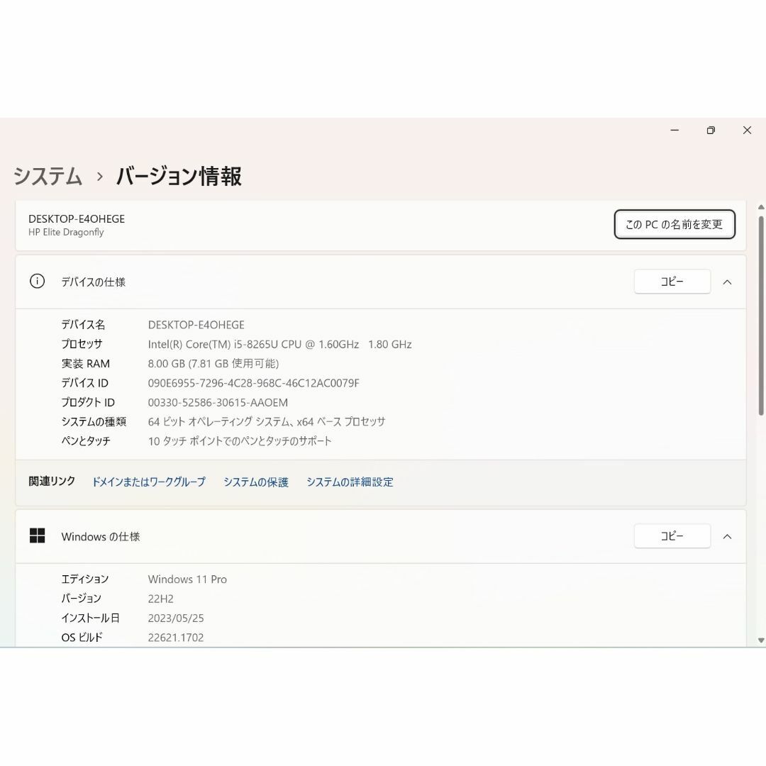Click the scrollbar up arrow

(760, 207)
